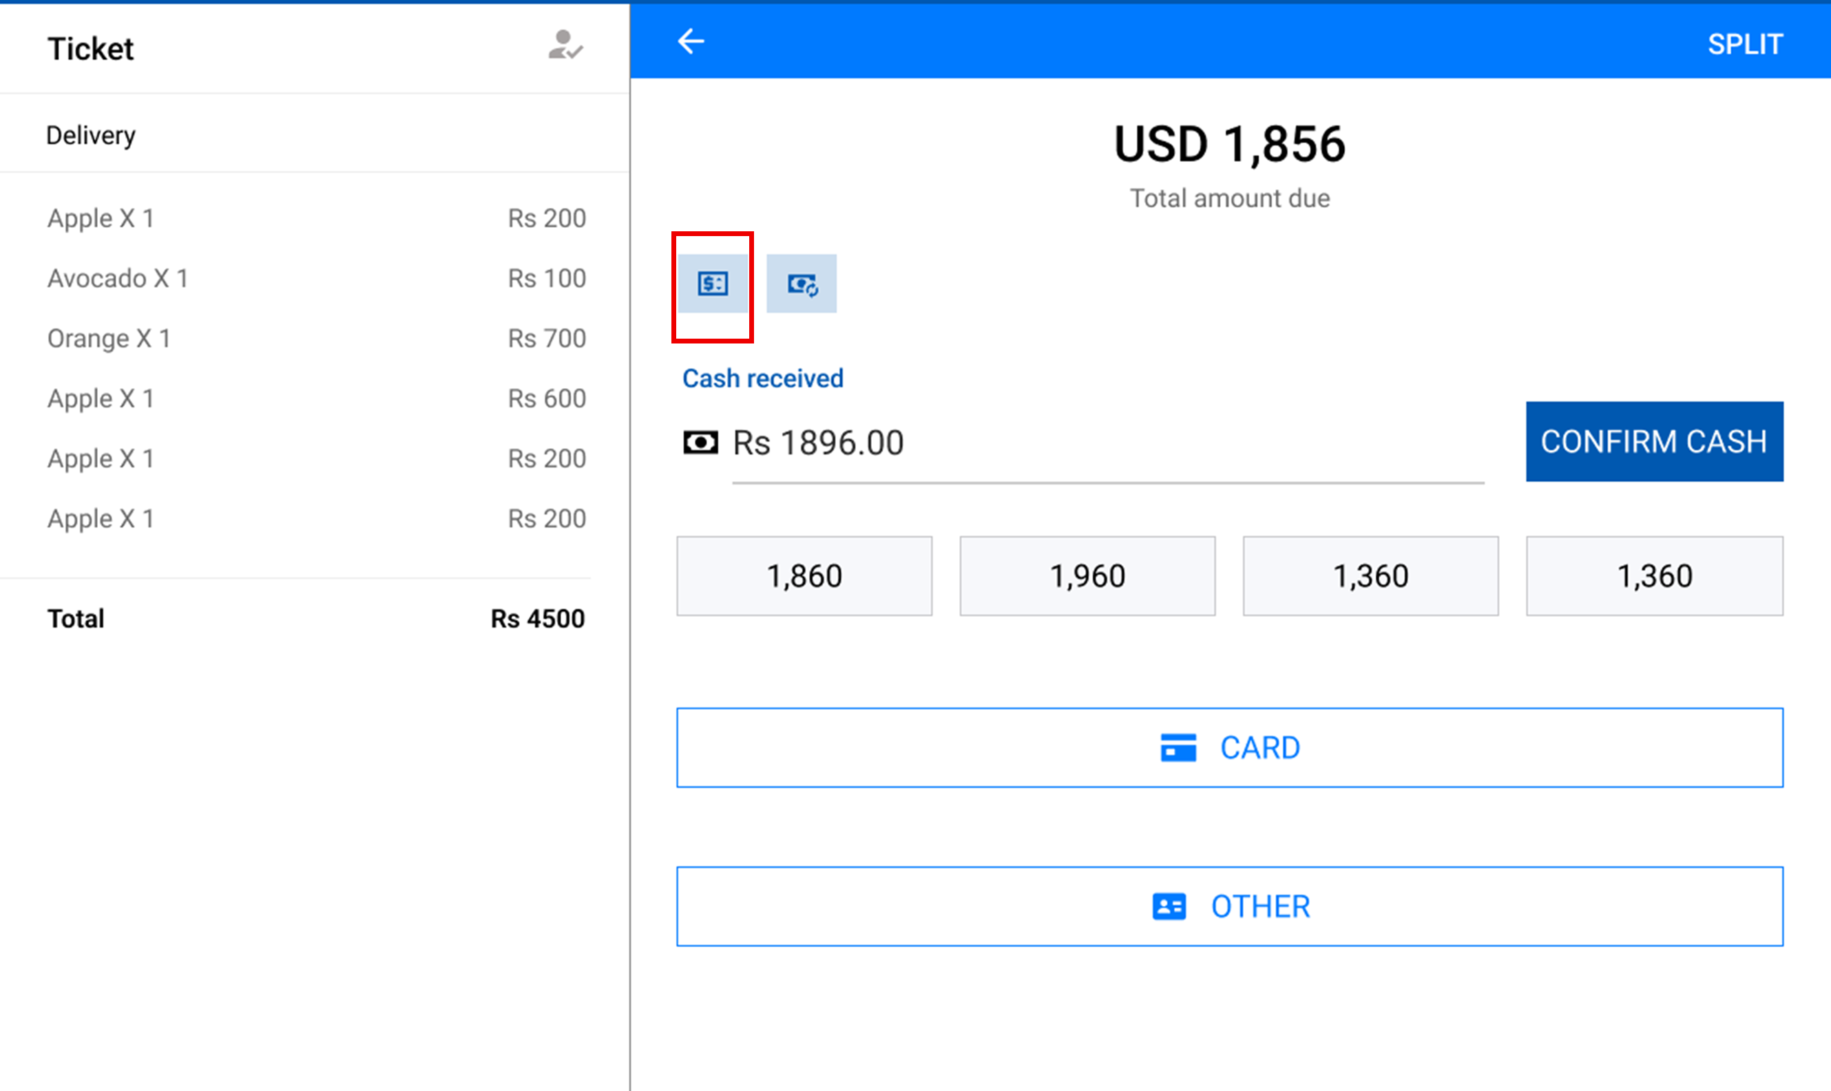Select the Apple Rs 600 line item
This screenshot has width=1831, height=1091.
click(x=316, y=399)
